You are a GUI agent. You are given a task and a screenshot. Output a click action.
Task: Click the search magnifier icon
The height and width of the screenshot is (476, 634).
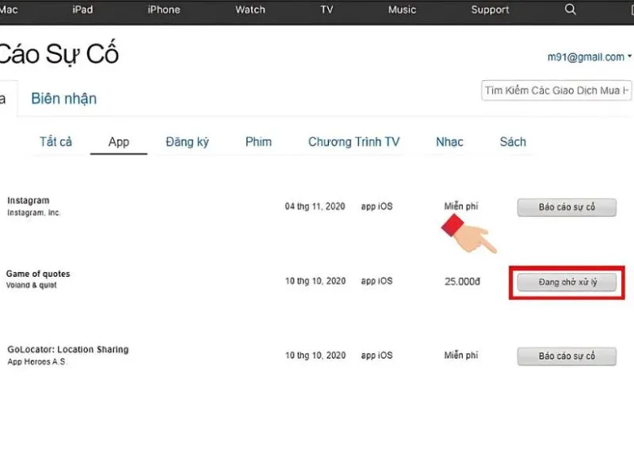pyautogui.click(x=570, y=10)
